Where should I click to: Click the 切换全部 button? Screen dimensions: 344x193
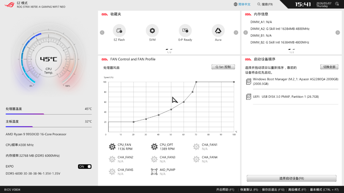click(329, 67)
